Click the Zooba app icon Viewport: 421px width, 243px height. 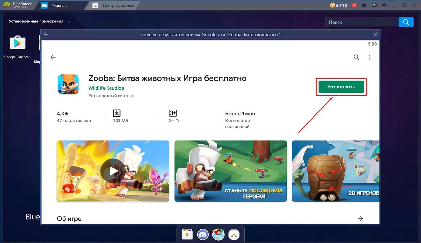click(68, 84)
